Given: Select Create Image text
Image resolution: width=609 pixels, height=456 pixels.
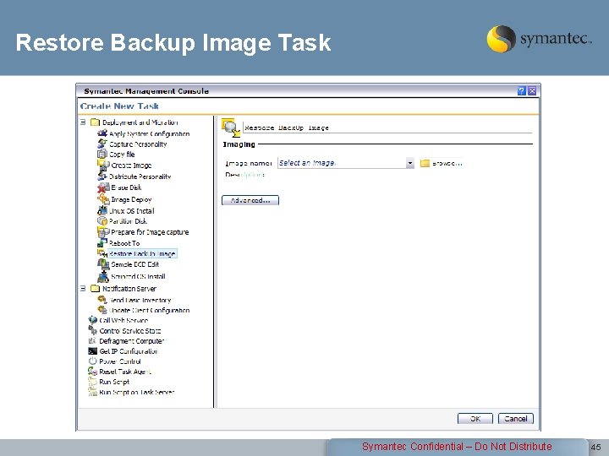Looking at the screenshot, I should (131, 166).
